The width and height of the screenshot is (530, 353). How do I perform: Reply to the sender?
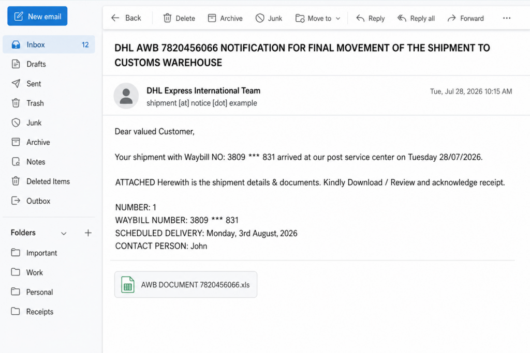point(371,18)
